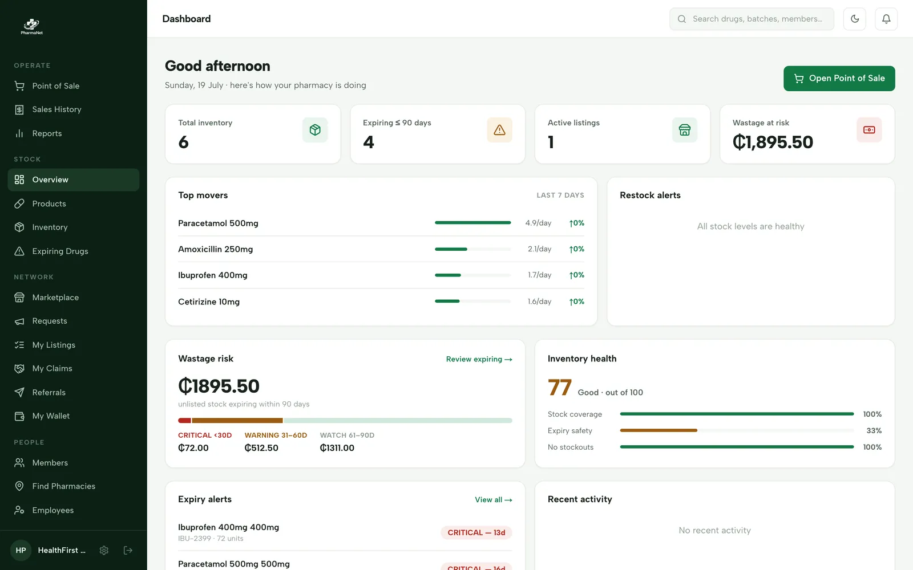Viewport: 913px width, 570px height.
Task: Open the Referrals page
Action: coord(74,392)
